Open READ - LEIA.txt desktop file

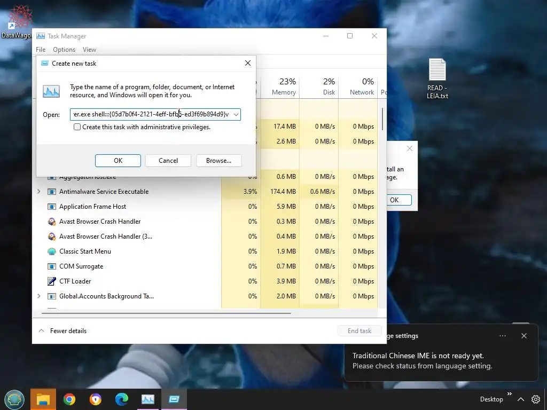point(437,78)
